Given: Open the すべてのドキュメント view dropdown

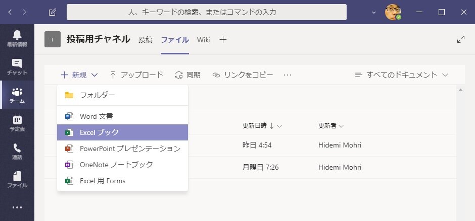Looking at the screenshot, I should [x=401, y=75].
